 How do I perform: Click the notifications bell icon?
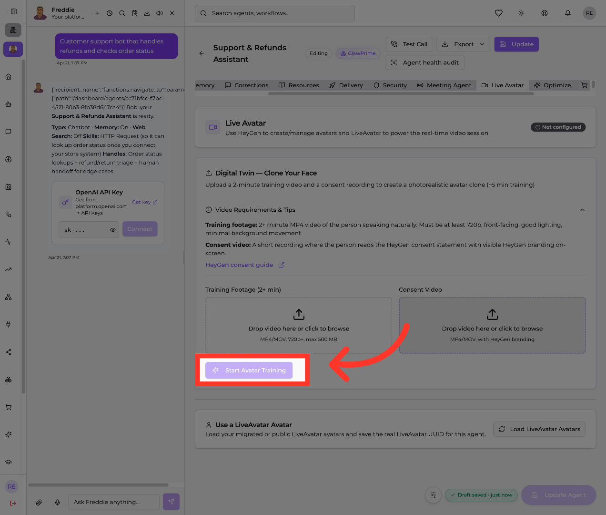pyautogui.click(x=567, y=13)
